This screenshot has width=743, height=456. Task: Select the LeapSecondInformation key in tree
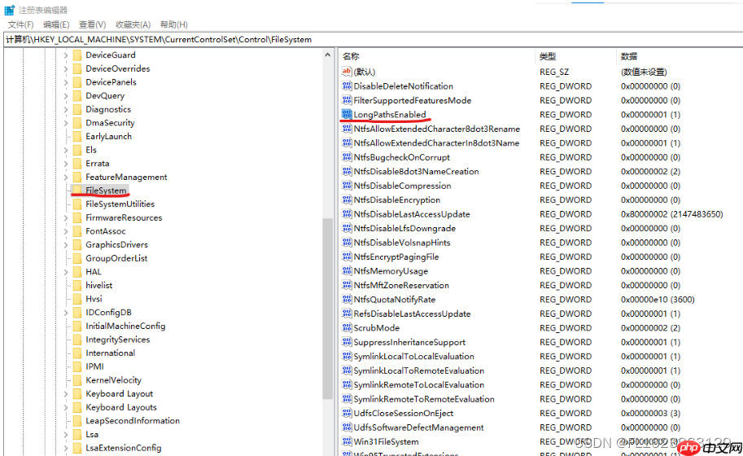(133, 421)
